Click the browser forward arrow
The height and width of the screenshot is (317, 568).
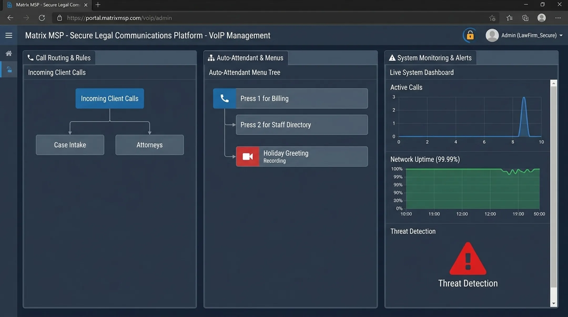pos(26,18)
